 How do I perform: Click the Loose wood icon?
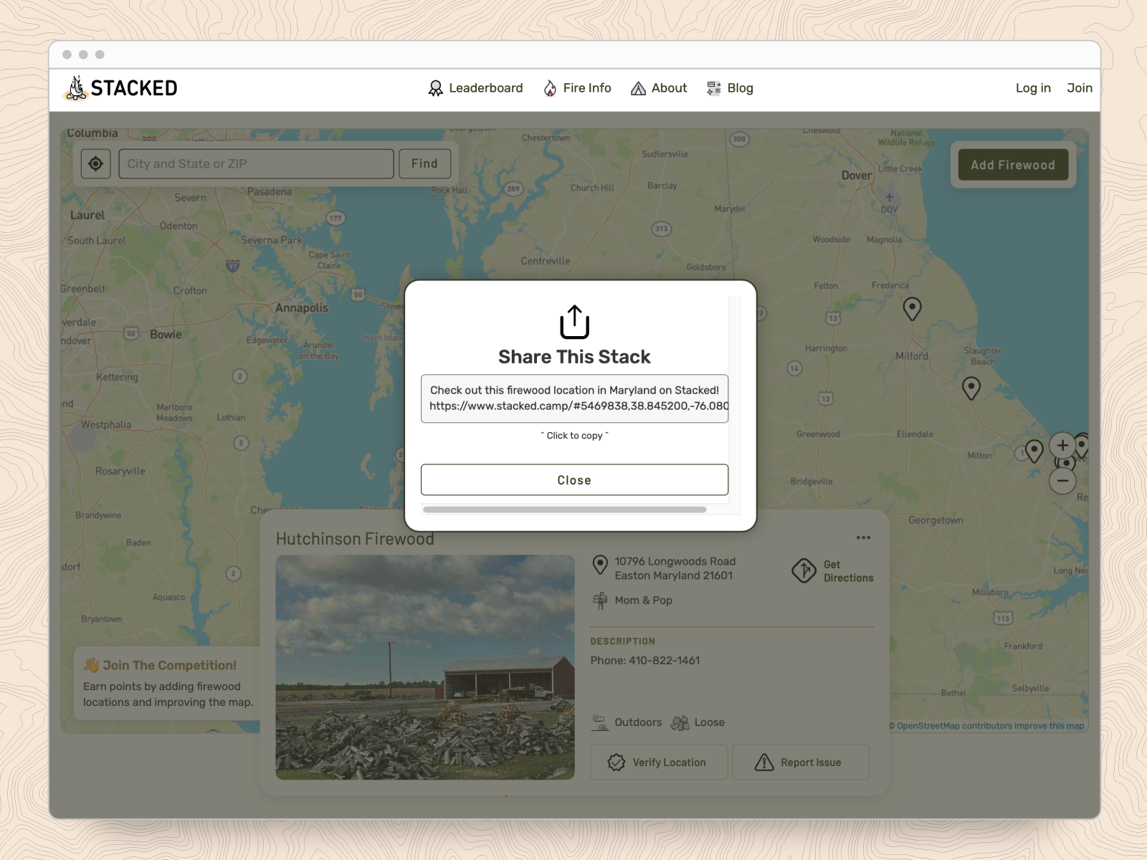point(680,722)
